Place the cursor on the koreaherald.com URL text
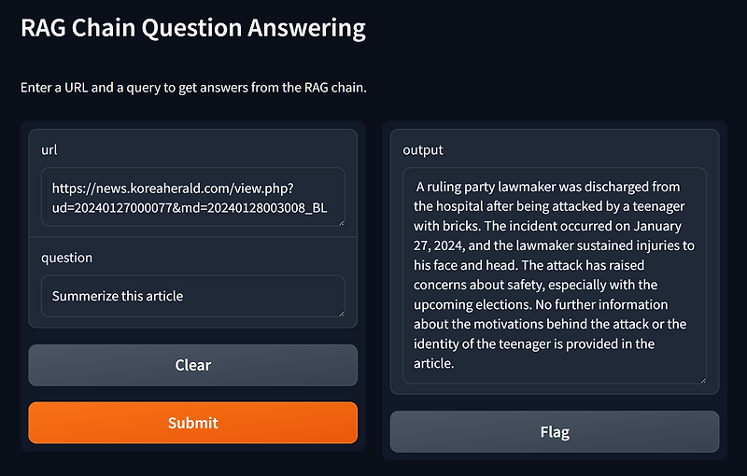747x476 pixels. pyautogui.click(x=173, y=189)
